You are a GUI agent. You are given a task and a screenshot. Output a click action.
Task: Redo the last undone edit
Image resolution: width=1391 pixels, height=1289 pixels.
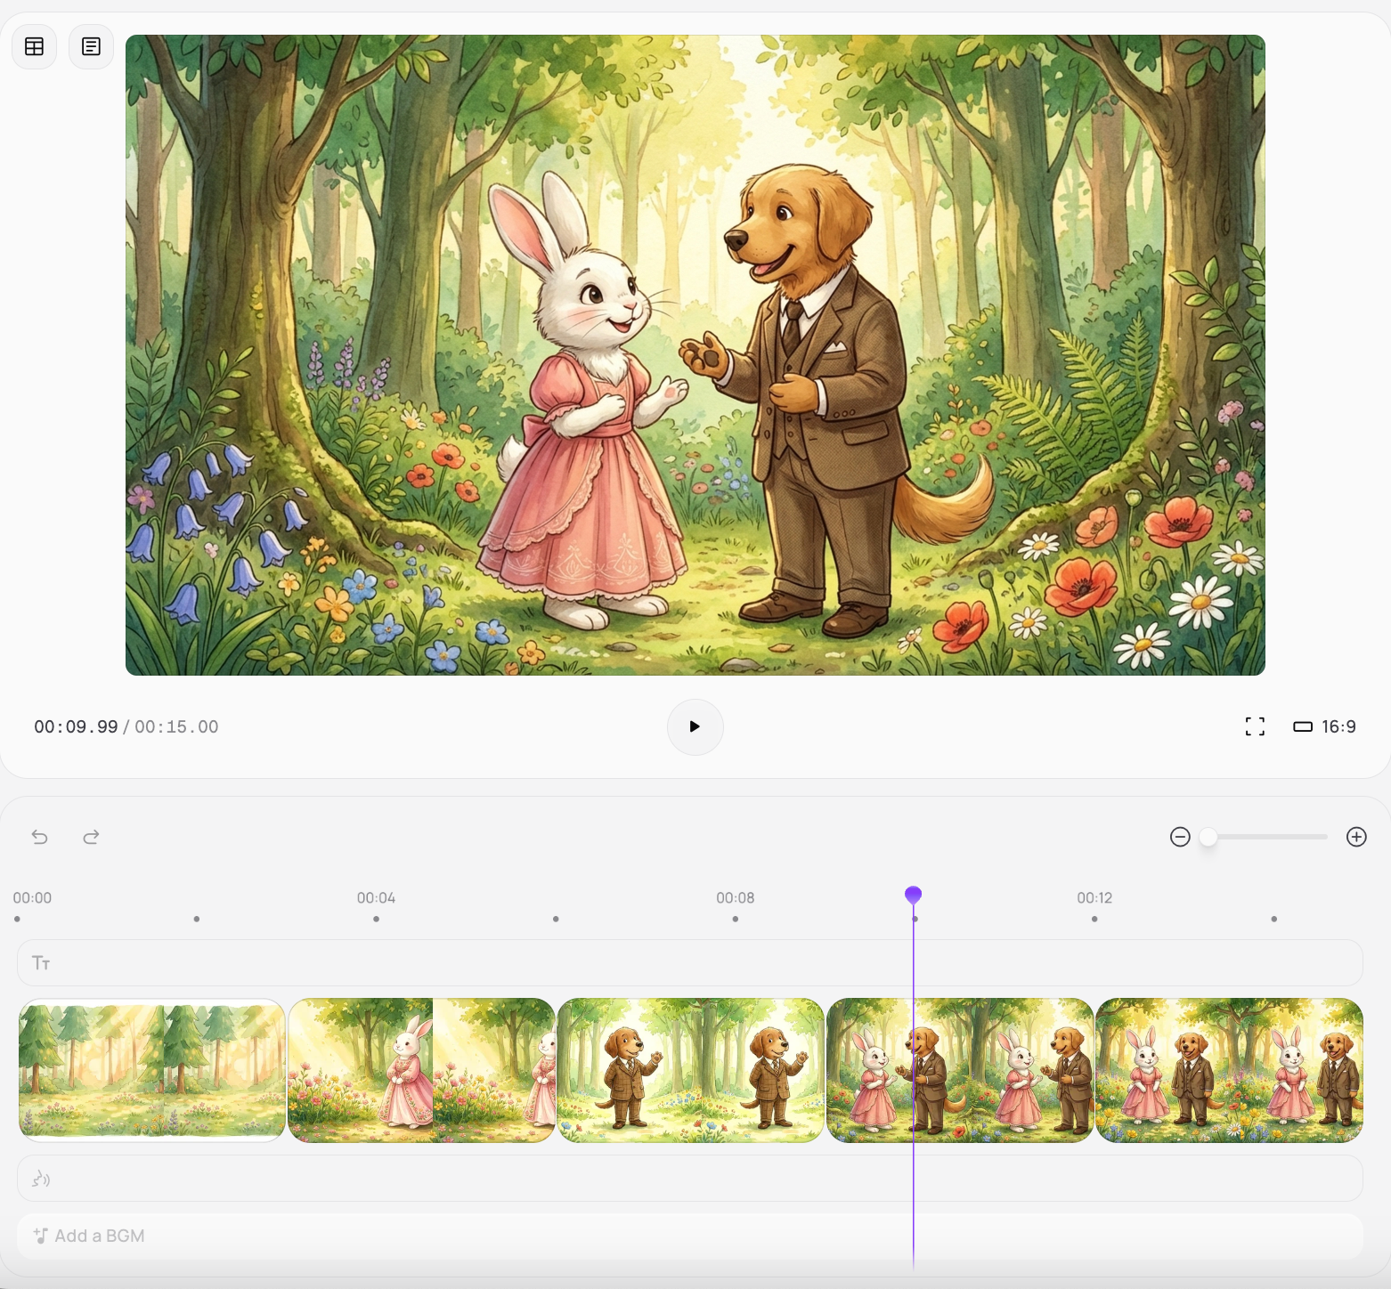pyautogui.click(x=91, y=837)
